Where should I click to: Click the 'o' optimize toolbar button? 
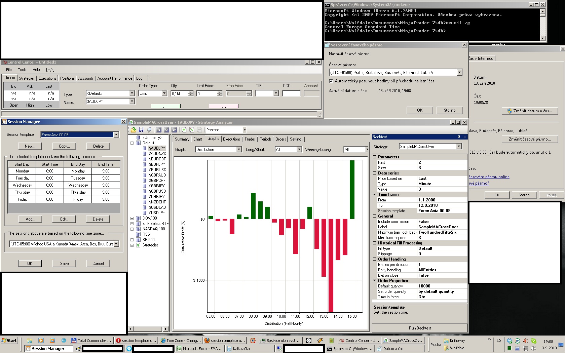pyautogui.click(x=166, y=130)
